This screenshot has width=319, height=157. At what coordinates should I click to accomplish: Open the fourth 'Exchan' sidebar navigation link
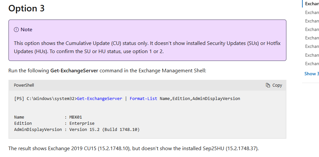pyautogui.click(x=312, y=29)
